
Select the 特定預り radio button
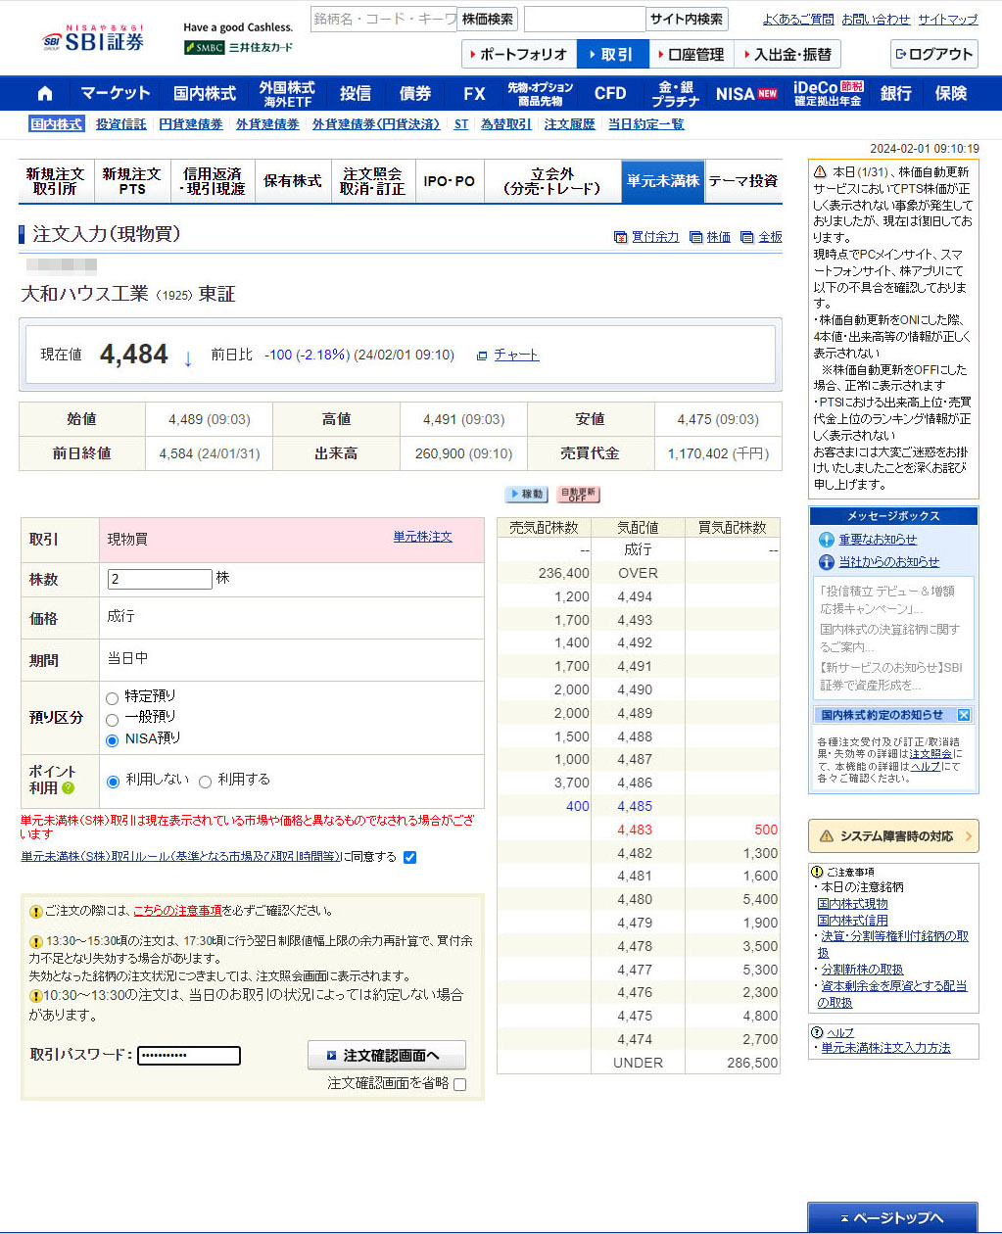112,698
